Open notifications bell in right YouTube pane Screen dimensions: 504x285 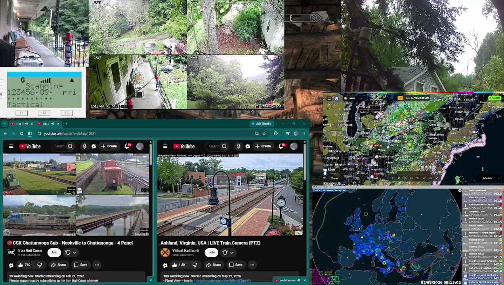click(281, 146)
